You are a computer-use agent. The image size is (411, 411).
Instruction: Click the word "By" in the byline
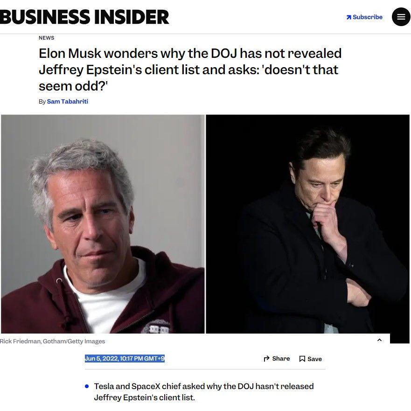click(42, 101)
